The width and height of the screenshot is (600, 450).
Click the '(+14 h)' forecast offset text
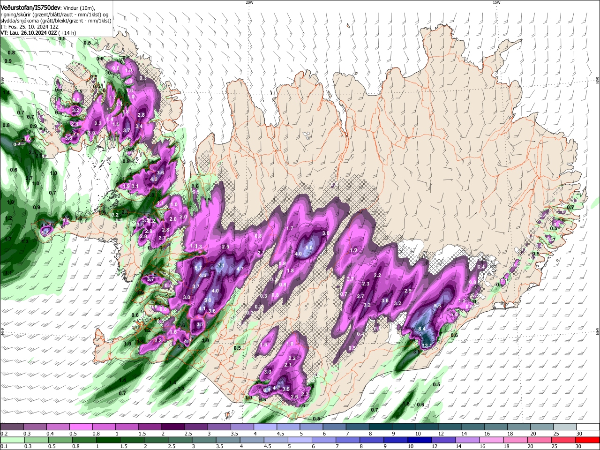[67, 33]
